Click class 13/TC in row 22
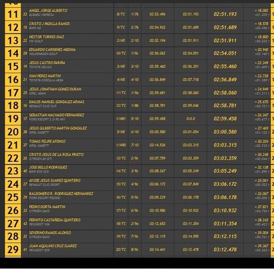 [121, 158]
